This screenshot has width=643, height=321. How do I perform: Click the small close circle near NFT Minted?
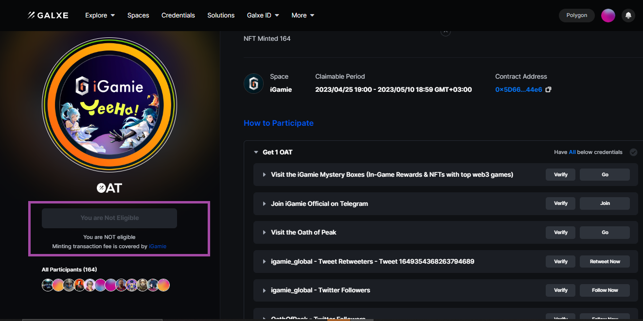446,32
